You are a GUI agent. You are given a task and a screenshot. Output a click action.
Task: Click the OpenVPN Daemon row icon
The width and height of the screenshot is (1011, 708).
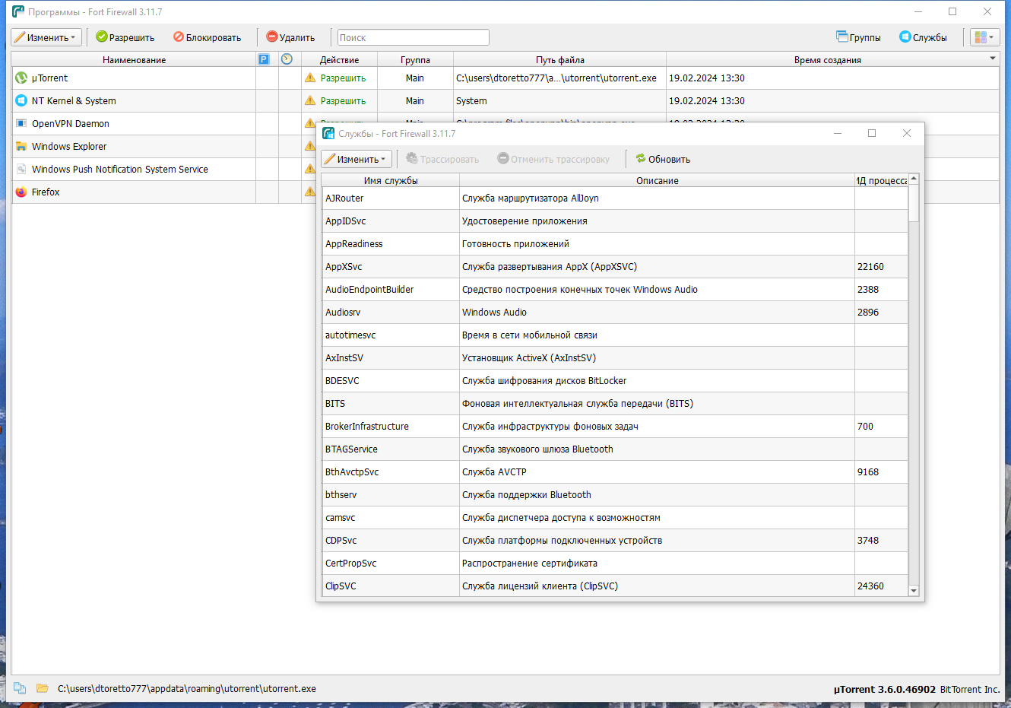pyautogui.click(x=21, y=123)
